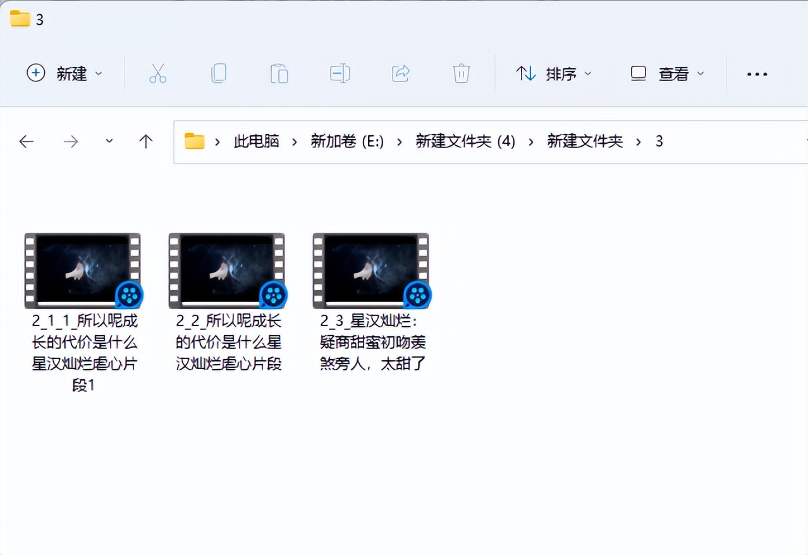Click the Copy icon in the toolbar
Screen dimensions: 808x555
coord(218,73)
